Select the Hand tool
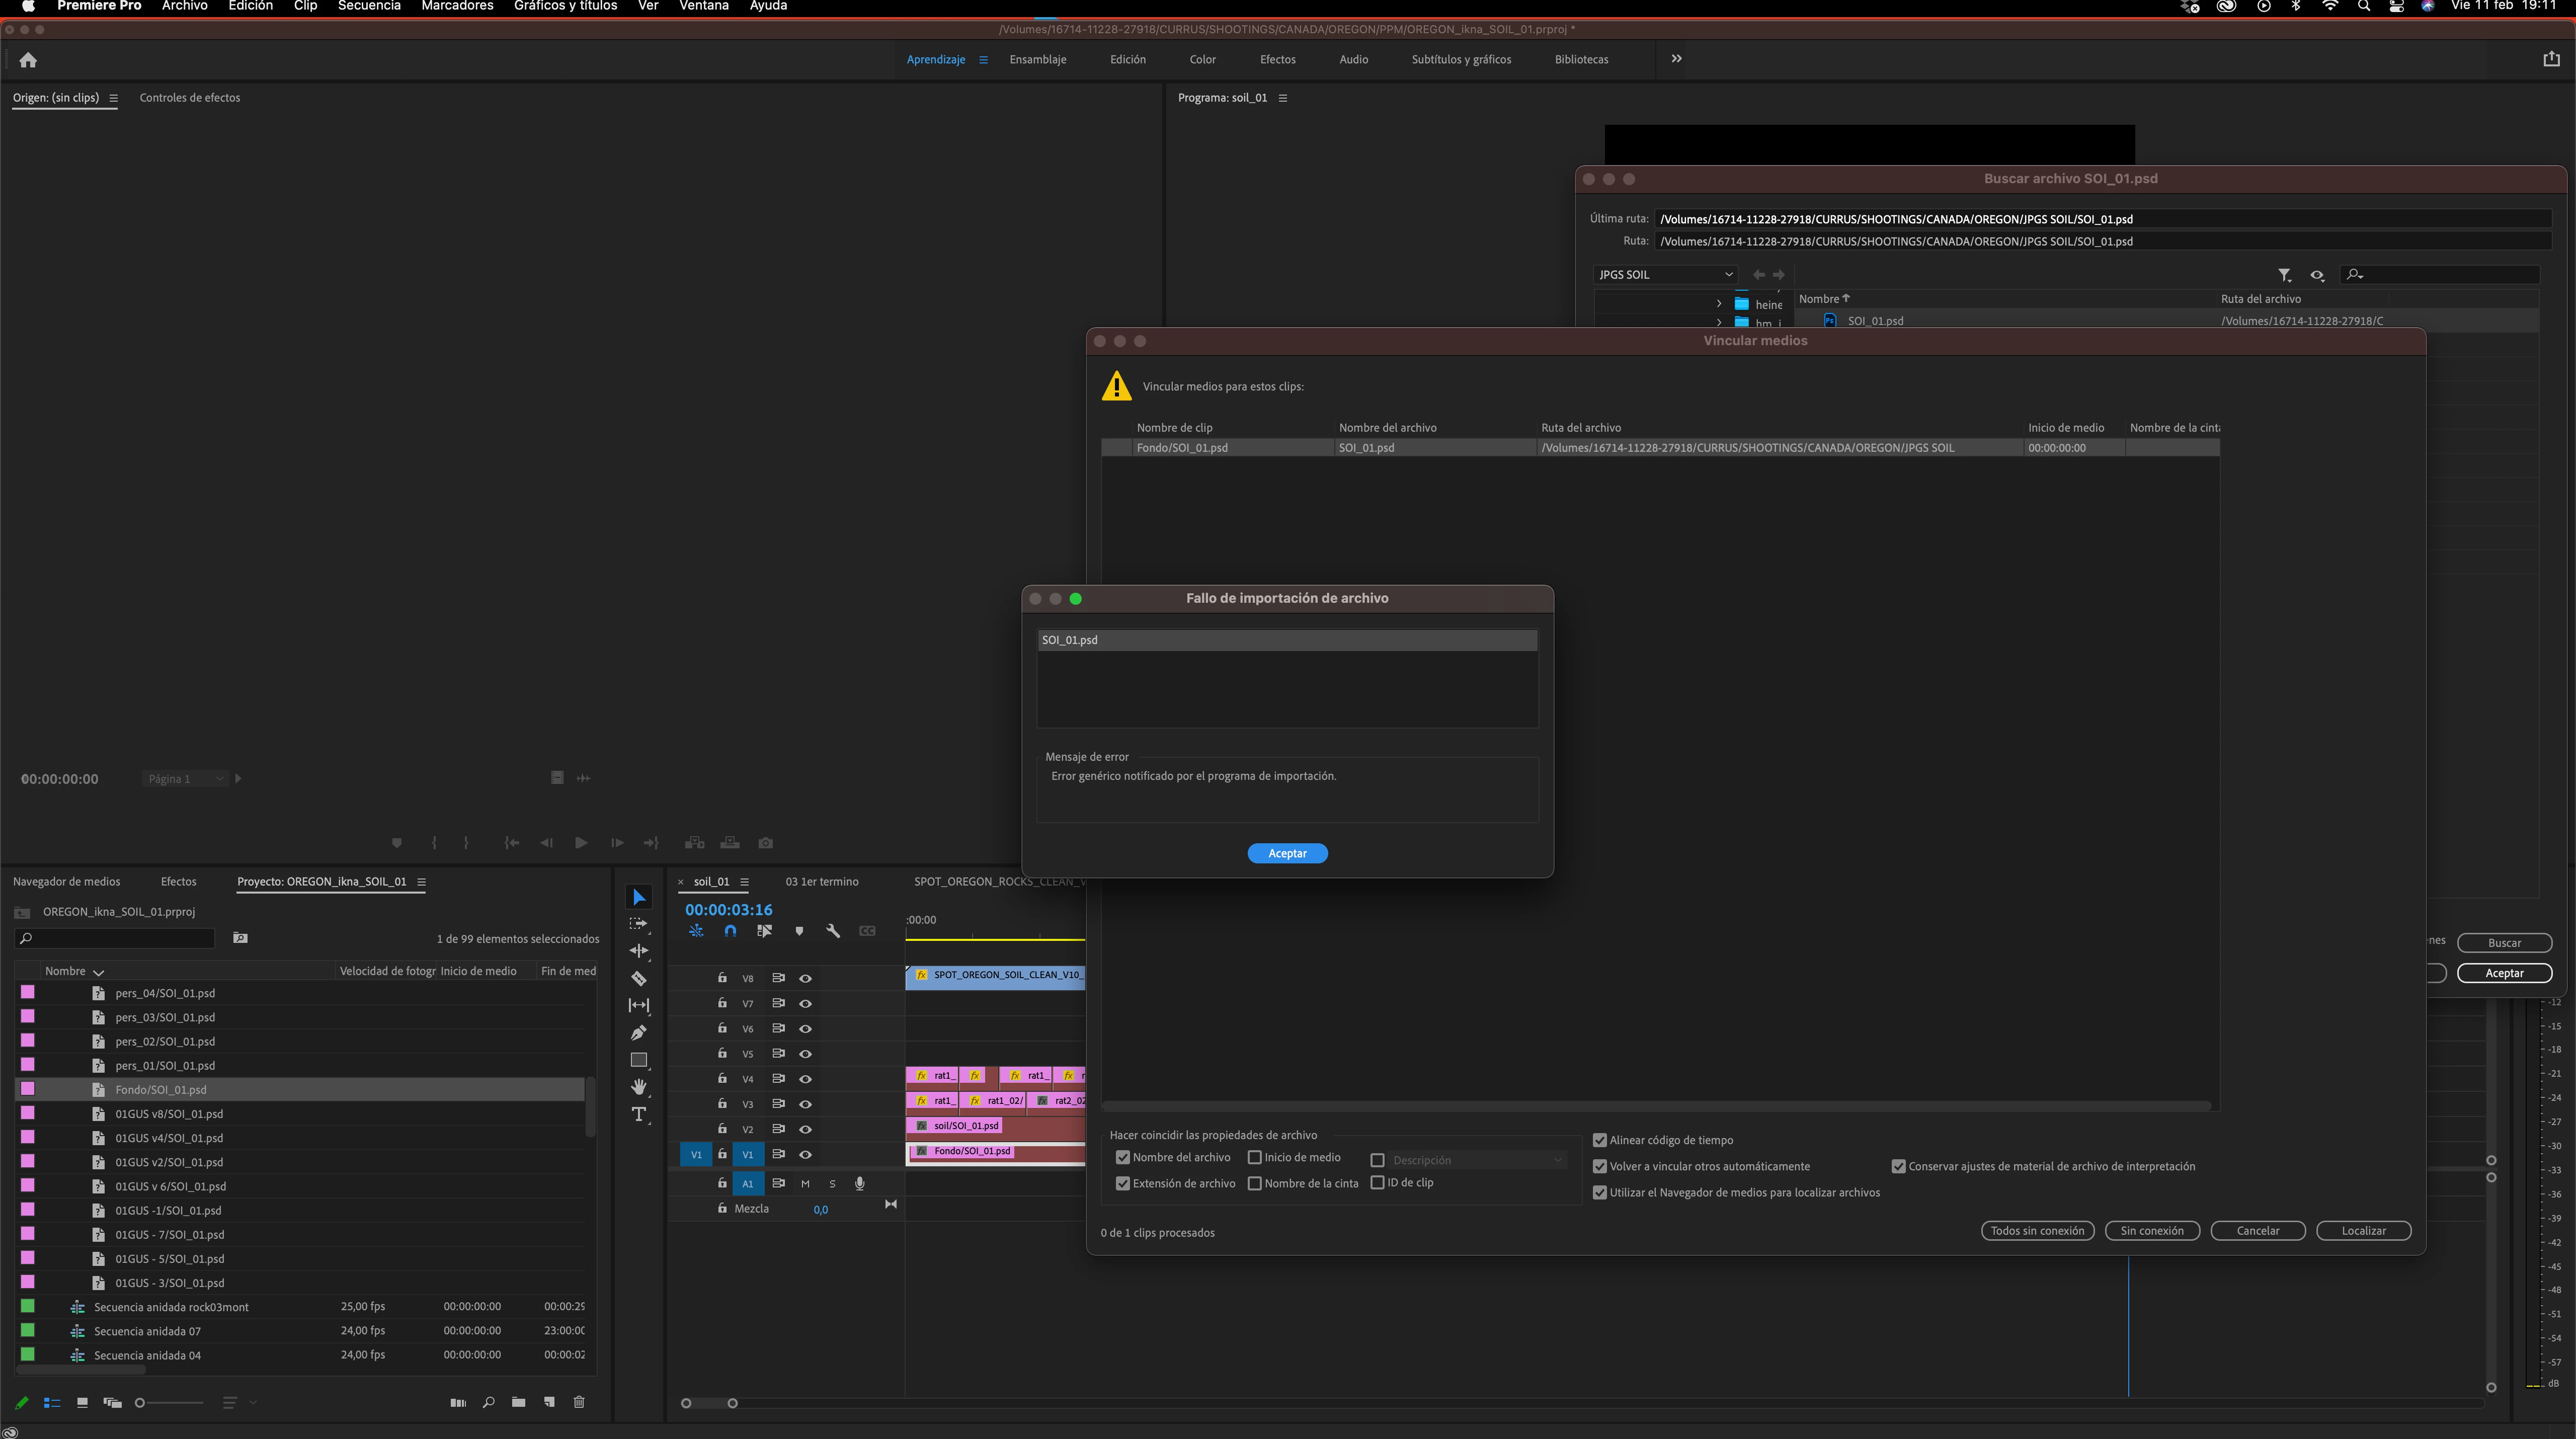This screenshot has height=1439, width=2576. [x=638, y=1087]
